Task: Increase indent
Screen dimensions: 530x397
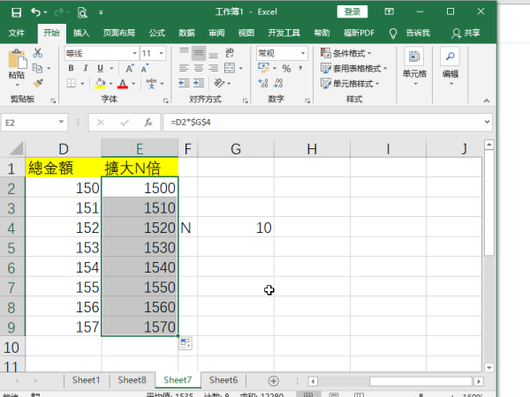Action: coord(199,83)
